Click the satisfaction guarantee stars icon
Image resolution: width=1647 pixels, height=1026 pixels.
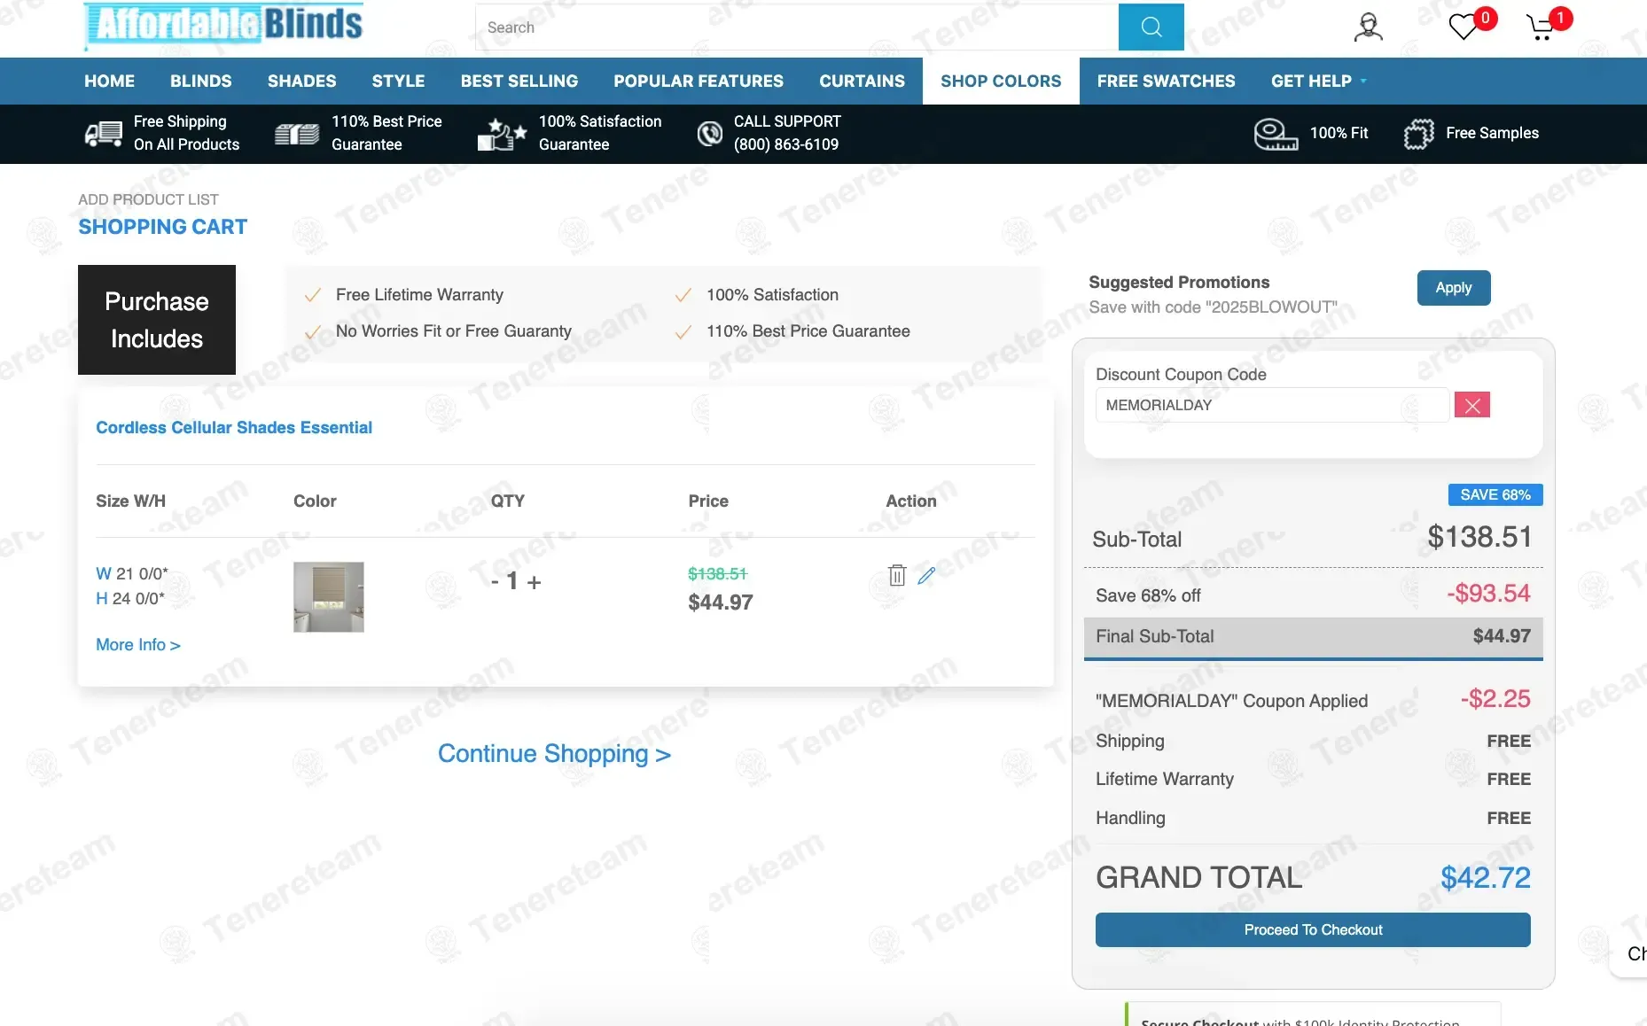[x=502, y=134]
